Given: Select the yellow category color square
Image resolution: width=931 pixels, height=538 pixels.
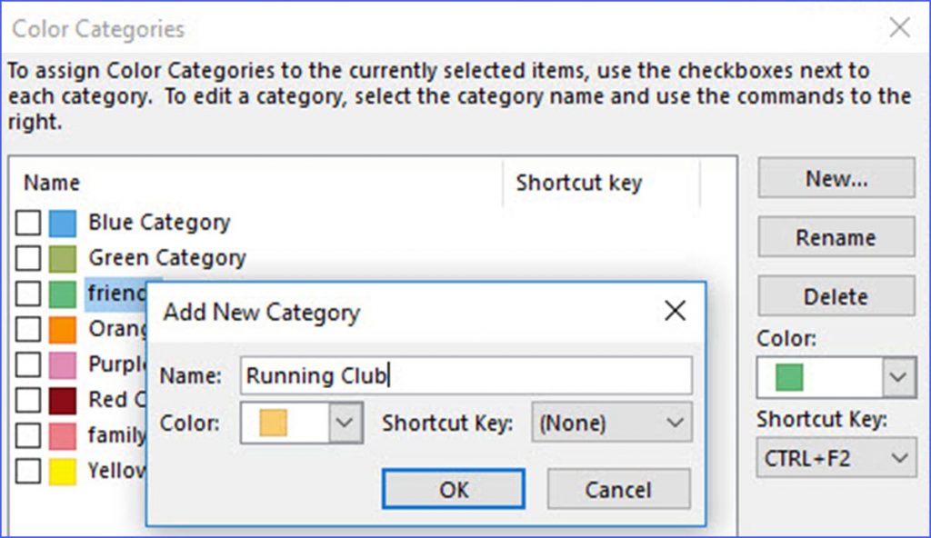Looking at the screenshot, I should pos(63,472).
